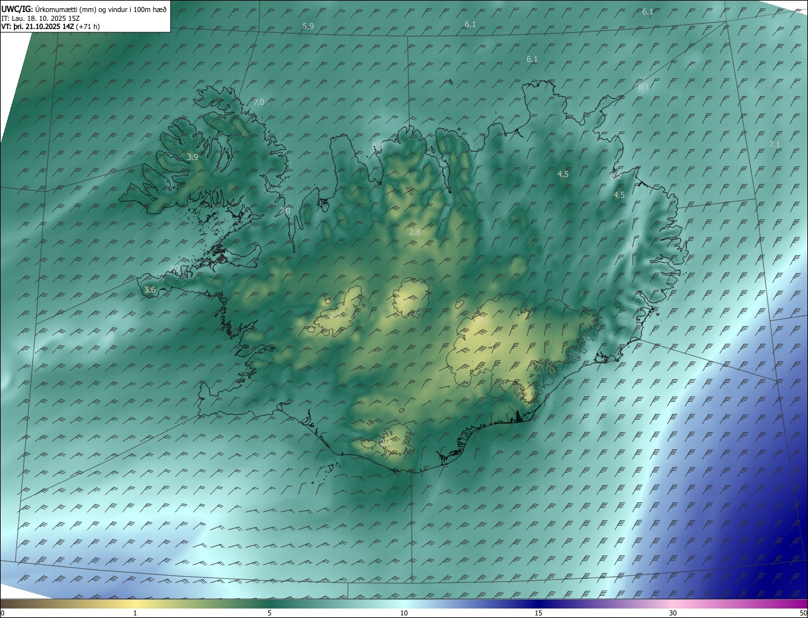
Task: Click the valid time "VT: þri. 21.10.2025 14Z"
Action: tap(37, 26)
